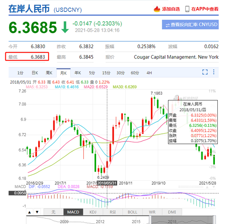Select the MACD indicator button
Viewport: 226px width, 224px height.
pyautogui.click(x=73, y=212)
